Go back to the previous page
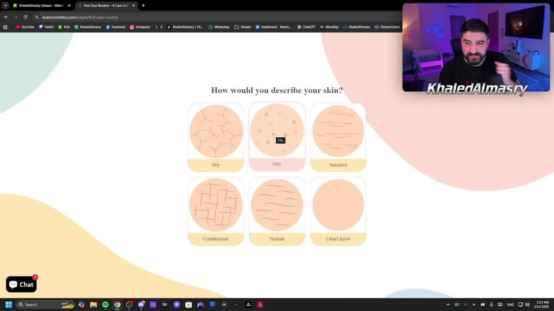Image resolution: width=554 pixels, height=311 pixels. tap(6, 17)
